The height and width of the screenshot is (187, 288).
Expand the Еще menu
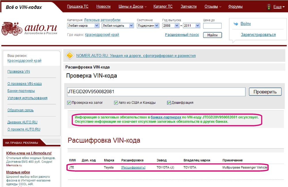tap(279, 7)
